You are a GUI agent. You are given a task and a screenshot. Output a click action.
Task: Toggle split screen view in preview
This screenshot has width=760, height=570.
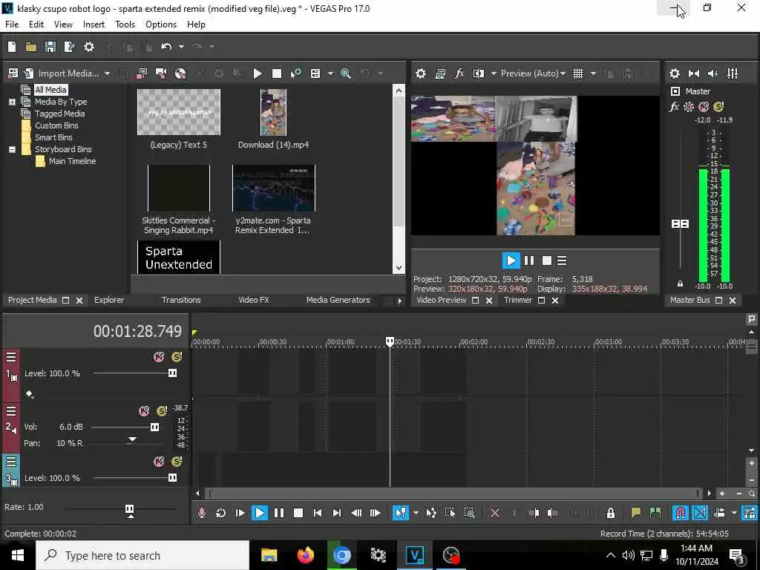479,73
